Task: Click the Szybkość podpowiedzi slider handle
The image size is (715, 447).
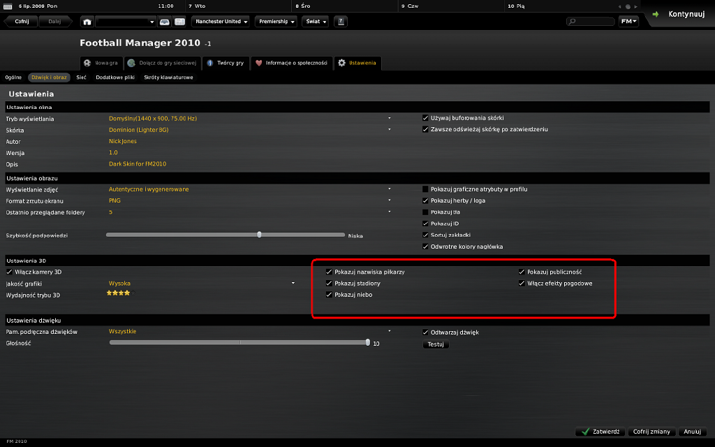Action: [x=260, y=235]
